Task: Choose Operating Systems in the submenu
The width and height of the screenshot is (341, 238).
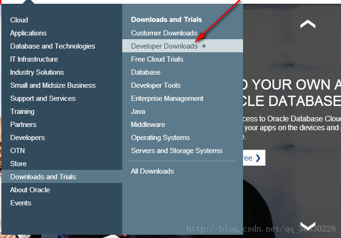Action: (160, 138)
